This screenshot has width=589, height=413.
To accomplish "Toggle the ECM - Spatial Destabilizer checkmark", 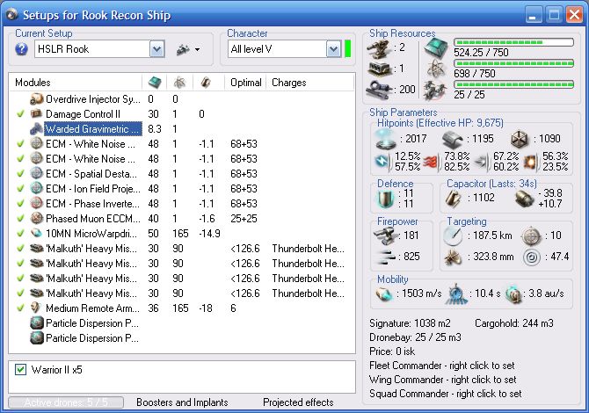I will click(x=20, y=173).
